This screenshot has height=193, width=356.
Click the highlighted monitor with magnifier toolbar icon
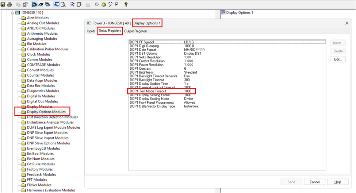click(57, 4)
